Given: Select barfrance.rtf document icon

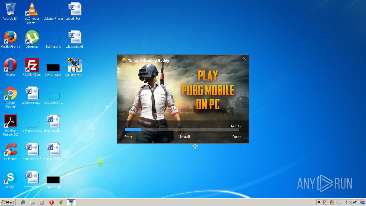Looking at the screenshot, I should [x=32, y=152].
